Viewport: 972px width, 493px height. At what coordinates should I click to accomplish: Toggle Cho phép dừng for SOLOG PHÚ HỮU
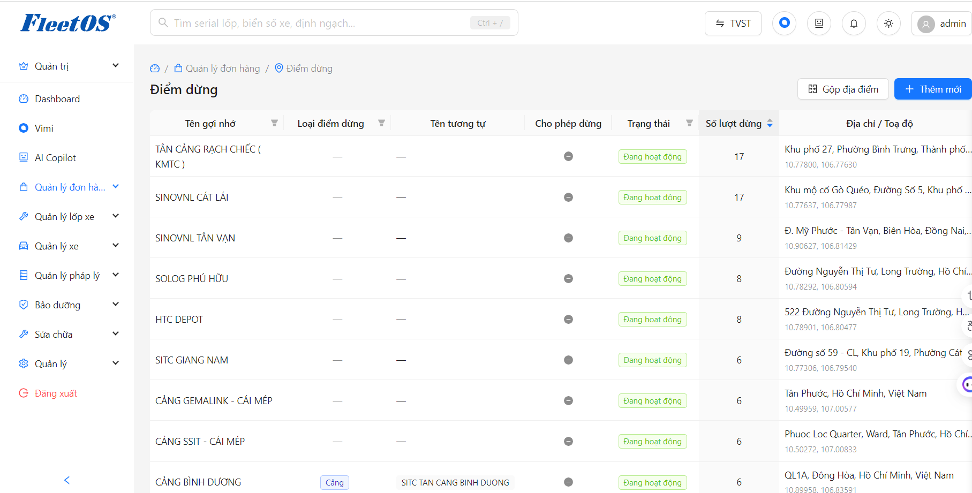coord(568,278)
